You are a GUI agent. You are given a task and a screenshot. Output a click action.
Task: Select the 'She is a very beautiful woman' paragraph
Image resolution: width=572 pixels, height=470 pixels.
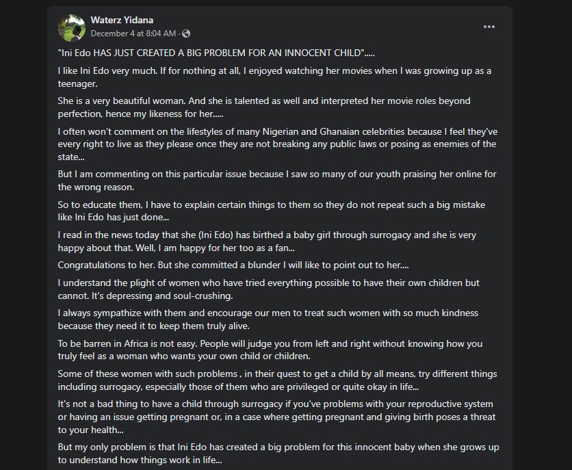click(264, 107)
